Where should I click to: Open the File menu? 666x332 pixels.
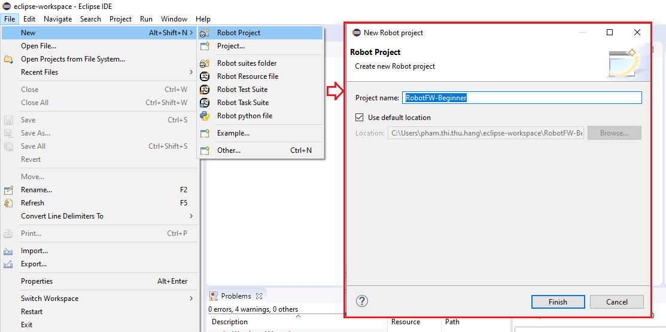10,19
